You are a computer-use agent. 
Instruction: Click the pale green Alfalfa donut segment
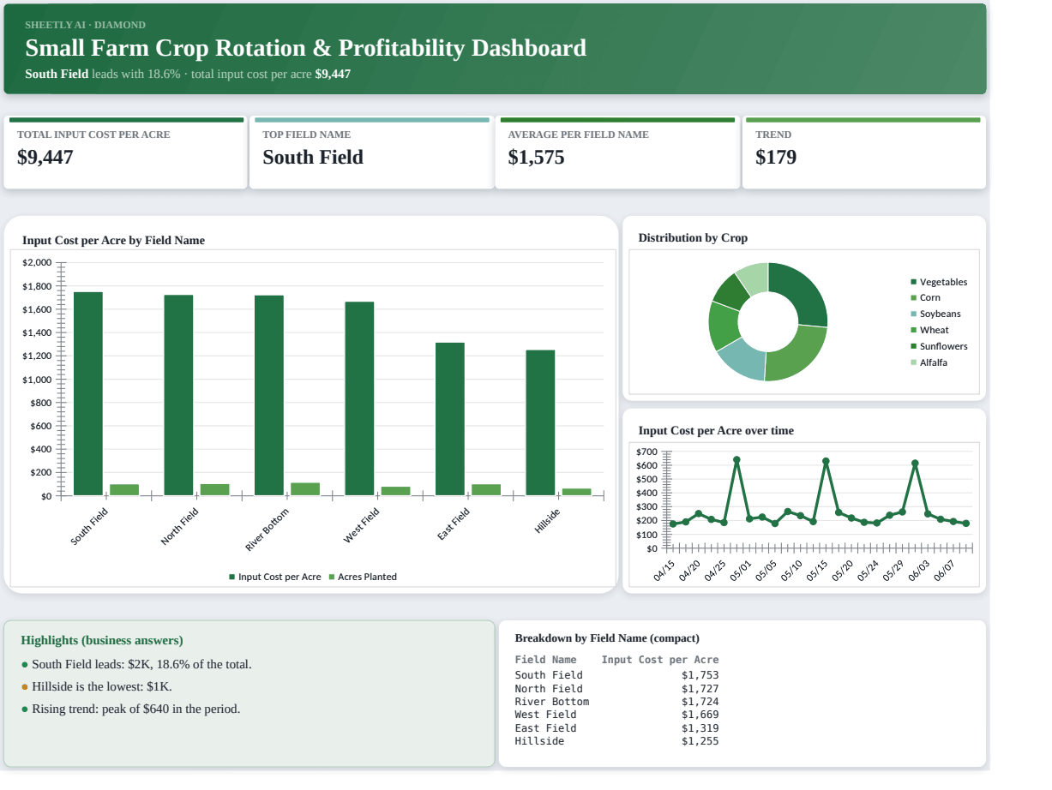pos(754,278)
